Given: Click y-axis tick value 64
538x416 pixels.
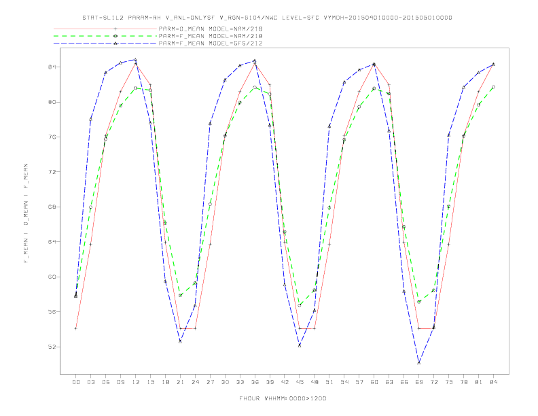Looking at the screenshot, I should (x=52, y=242).
